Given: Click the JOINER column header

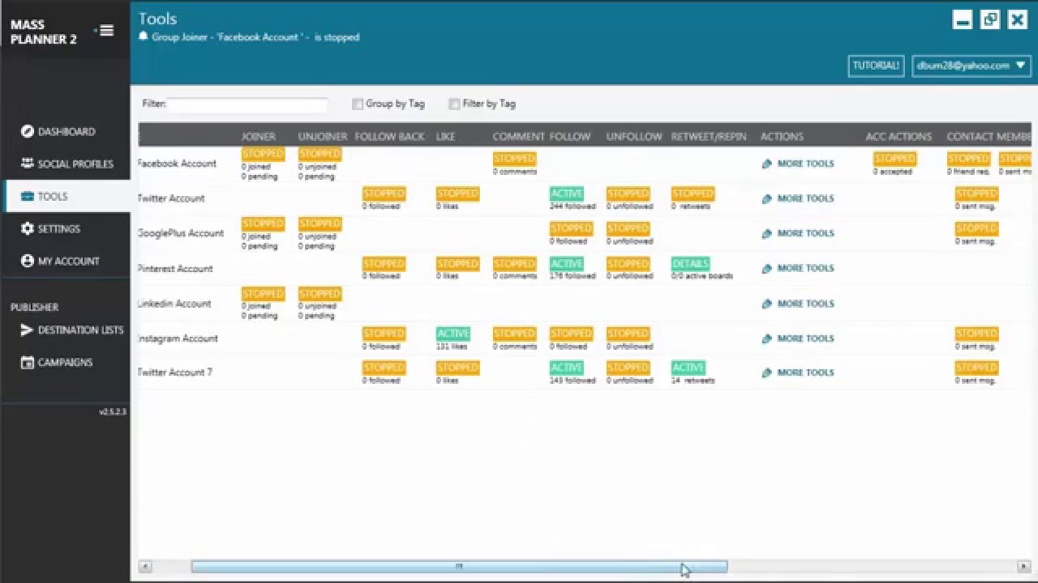Looking at the screenshot, I should 259,137.
